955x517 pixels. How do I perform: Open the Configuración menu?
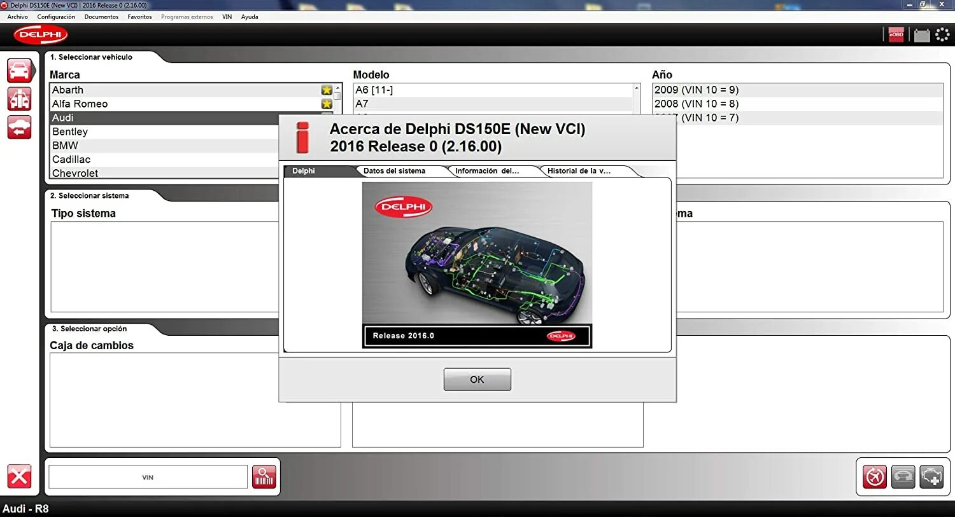pyautogui.click(x=56, y=17)
